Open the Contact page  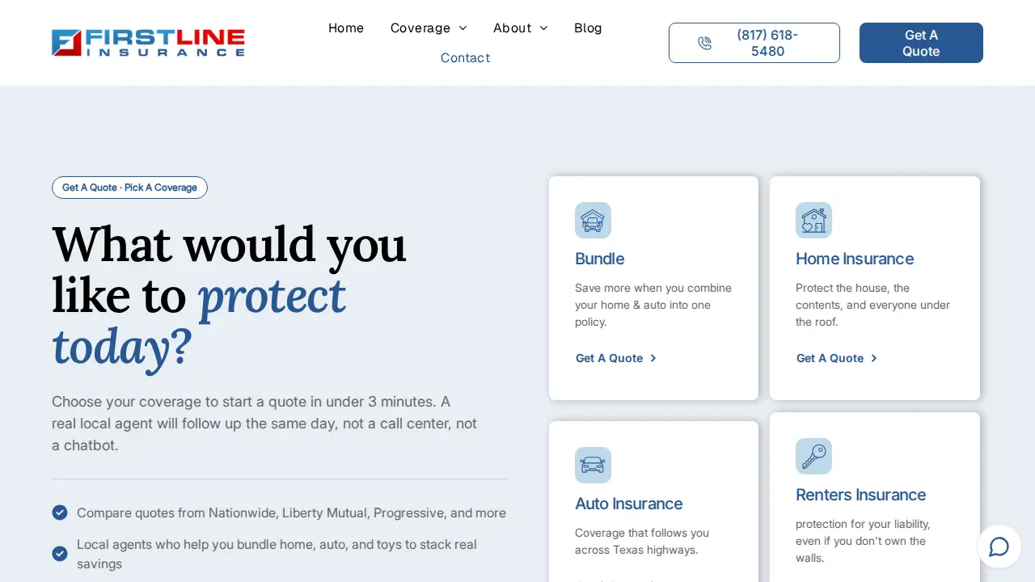click(x=465, y=58)
